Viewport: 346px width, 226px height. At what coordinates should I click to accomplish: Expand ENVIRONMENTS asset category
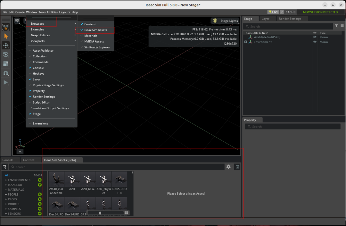click(x=6, y=180)
